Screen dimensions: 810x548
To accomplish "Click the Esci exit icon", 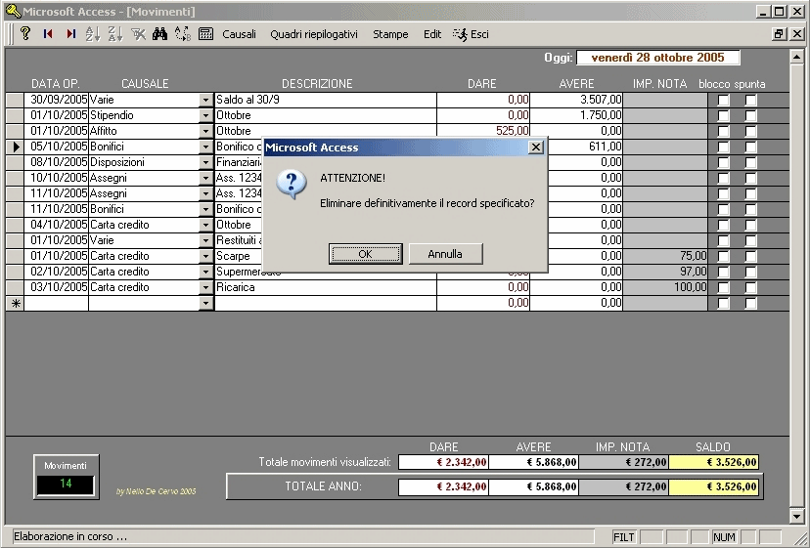I will pos(471,34).
